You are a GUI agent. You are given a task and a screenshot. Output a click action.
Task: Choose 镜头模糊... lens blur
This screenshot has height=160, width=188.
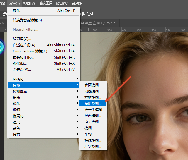tap(93, 122)
